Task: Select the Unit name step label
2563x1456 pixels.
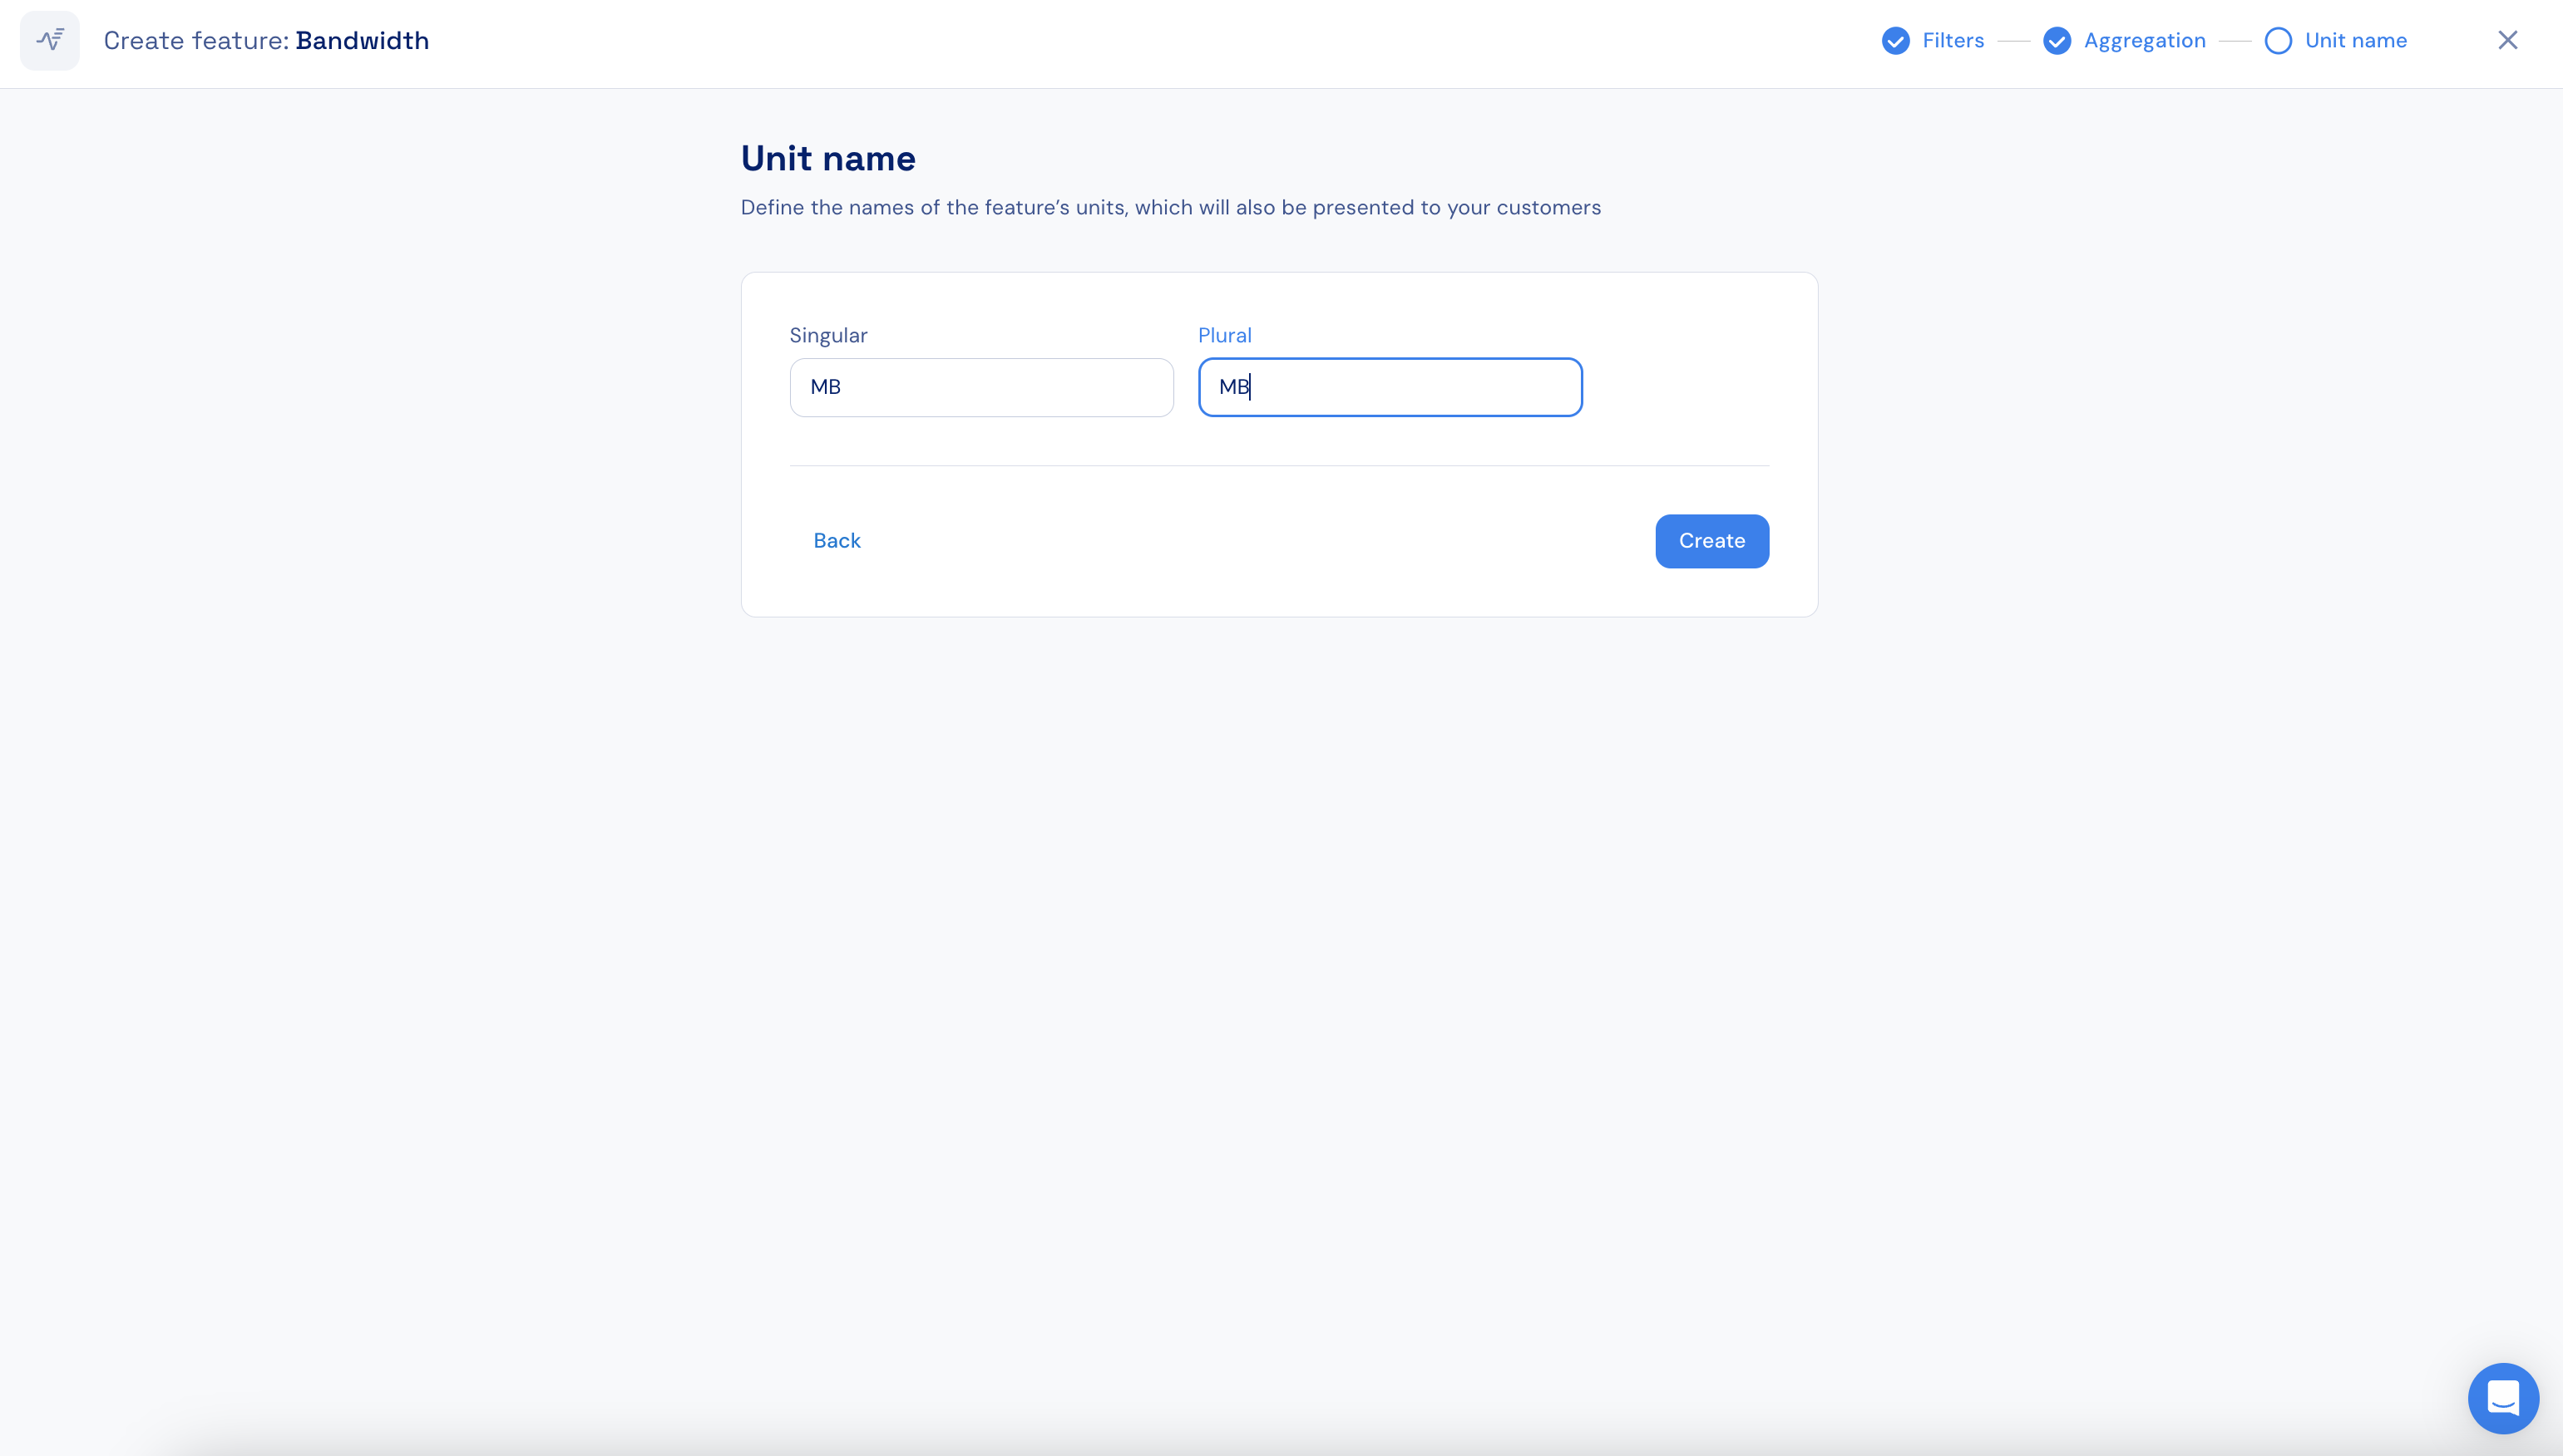Action: (2355, 41)
